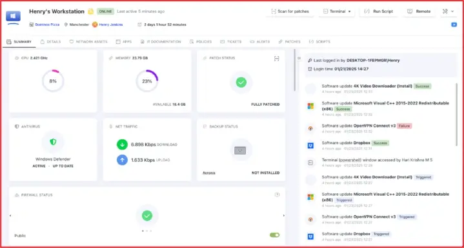Click the Memory 23% usage gauge
The width and height of the screenshot is (464, 248).
147,81
